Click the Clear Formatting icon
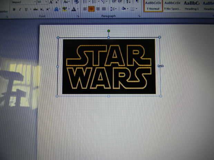This screenshot has height=160, width=214. point(76,2)
